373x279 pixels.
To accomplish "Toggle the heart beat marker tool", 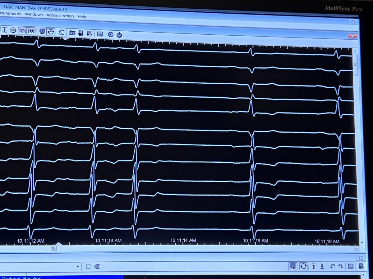I will coord(31,31).
